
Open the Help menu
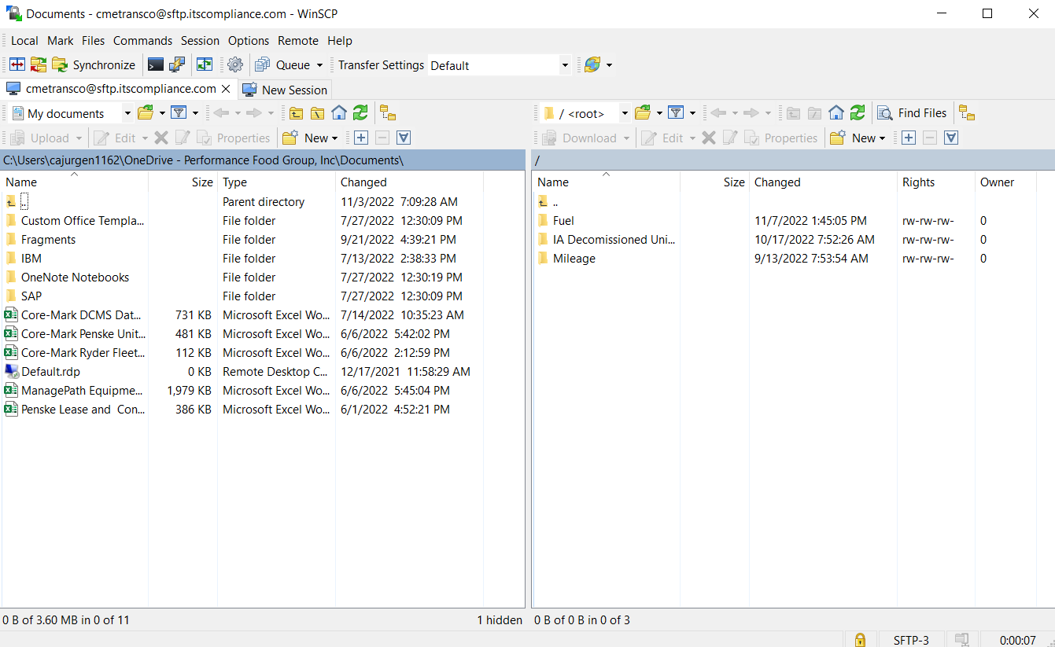pos(340,41)
